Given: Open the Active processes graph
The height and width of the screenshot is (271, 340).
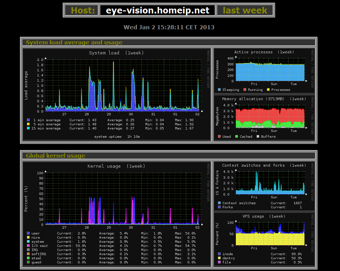Looking at the screenshot, I should (x=264, y=71).
